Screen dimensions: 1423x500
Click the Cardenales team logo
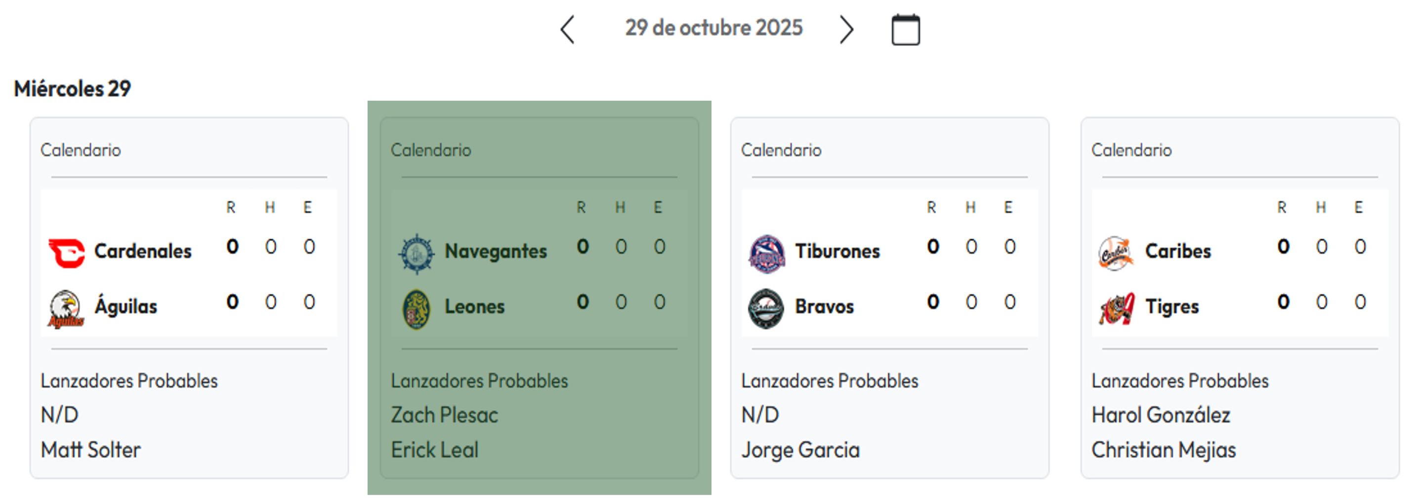66,253
